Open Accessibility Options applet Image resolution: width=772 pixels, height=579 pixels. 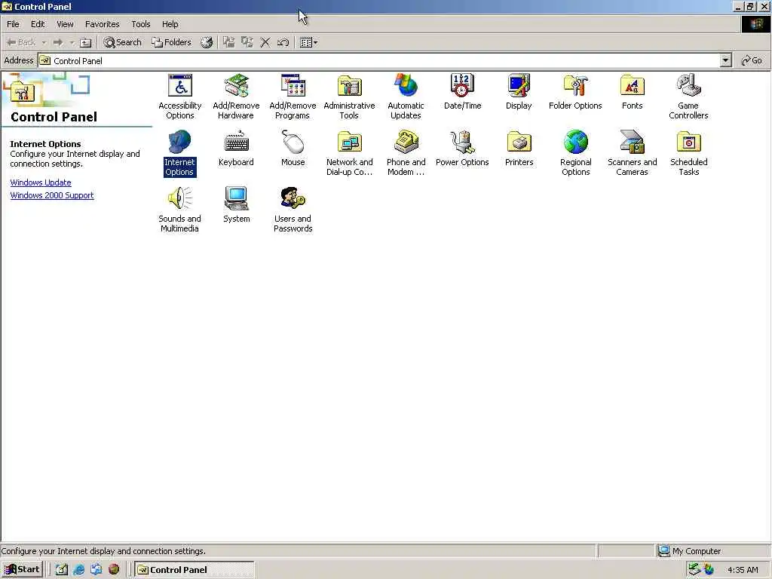click(180, 96)
